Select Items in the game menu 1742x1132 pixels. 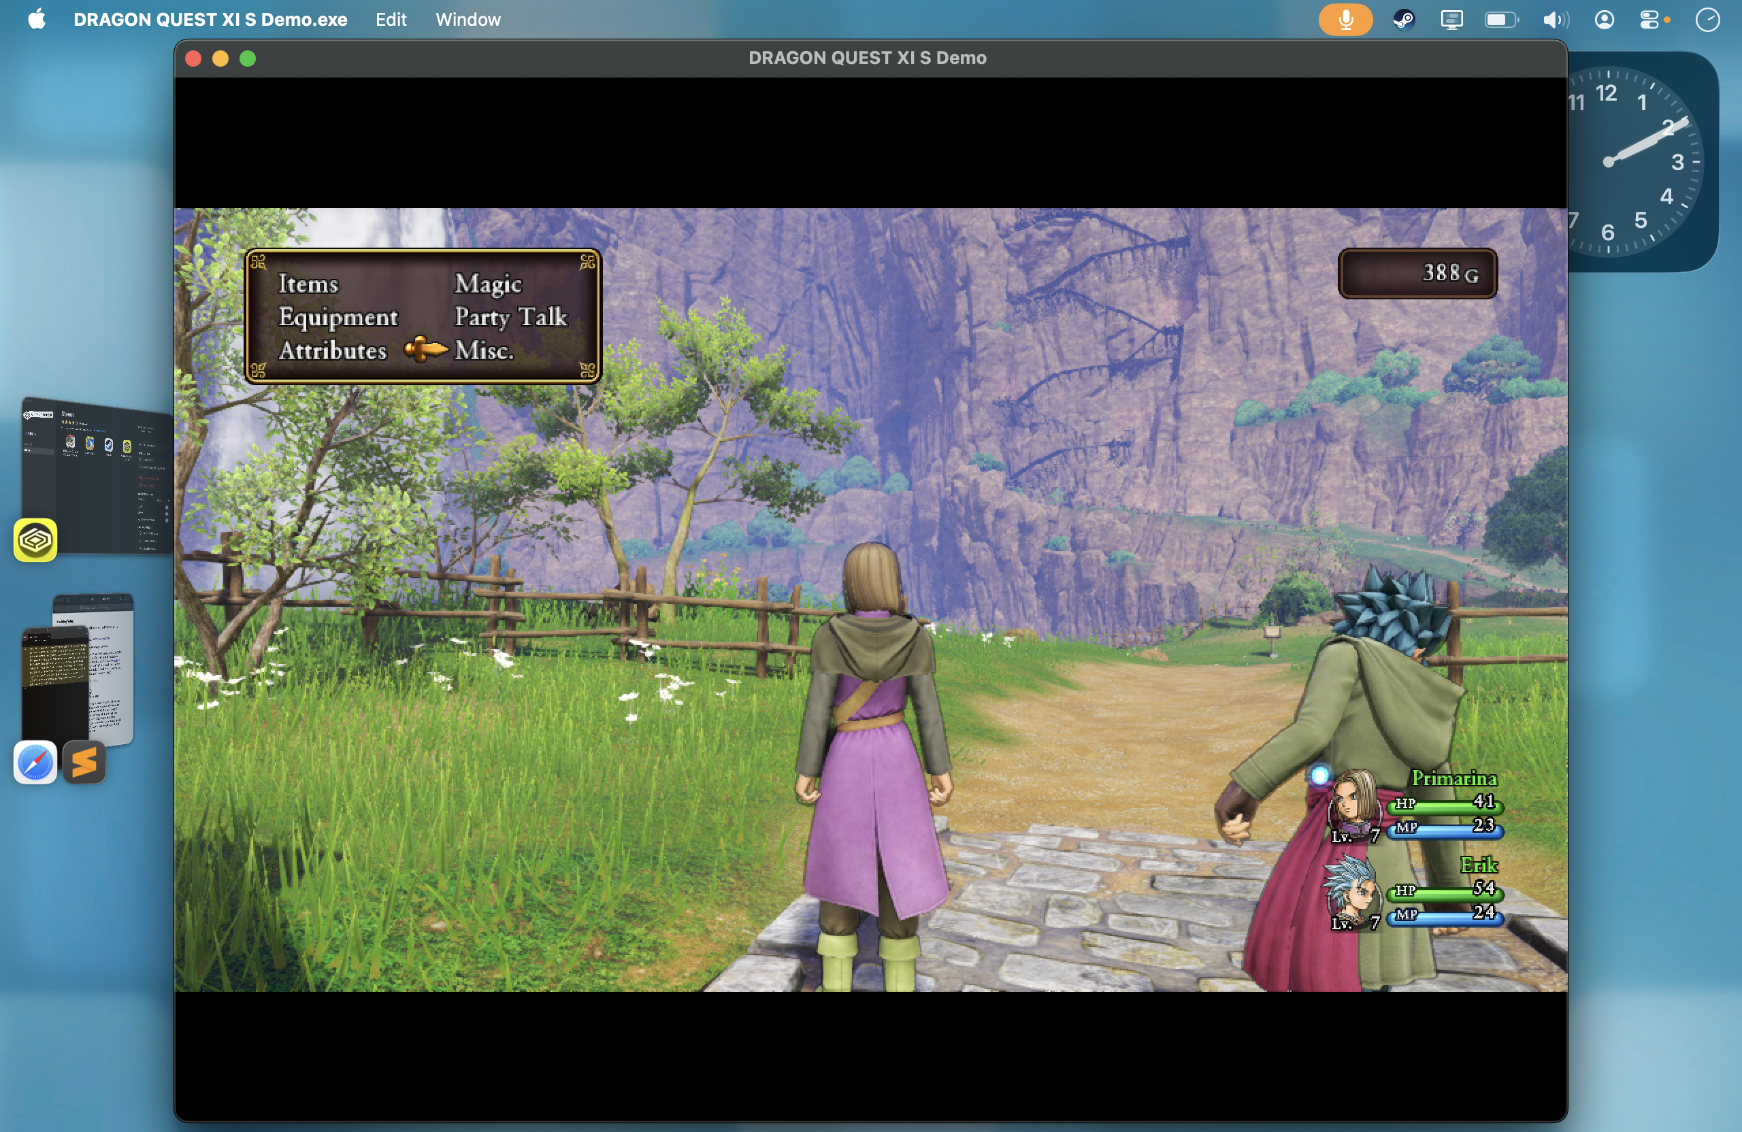[308, 284]
